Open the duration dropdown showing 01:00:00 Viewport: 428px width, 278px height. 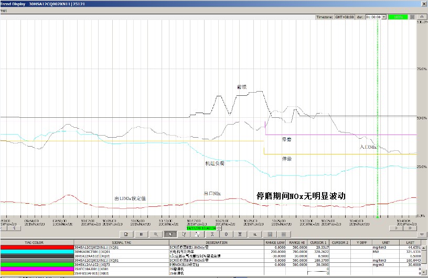(384, 17)
